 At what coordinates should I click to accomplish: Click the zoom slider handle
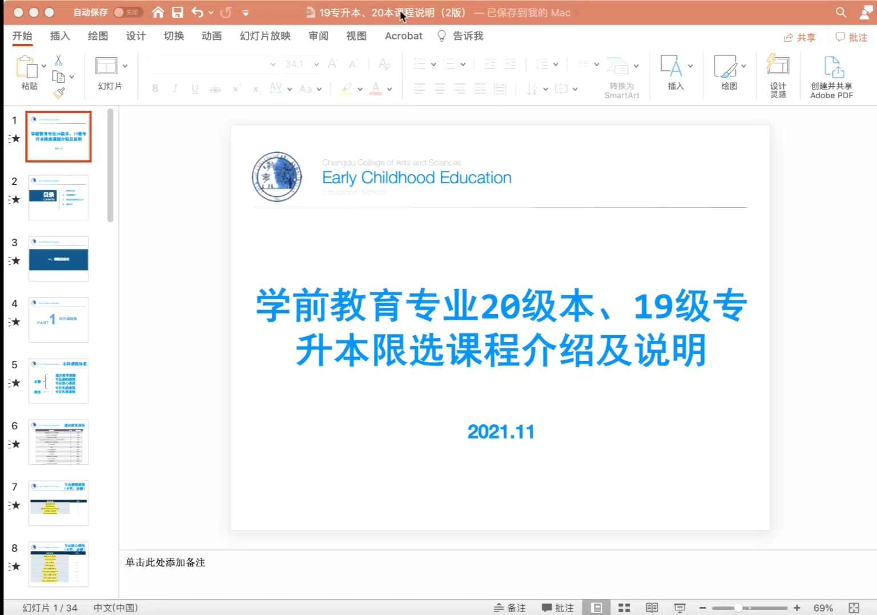click(x=738, y=608)
